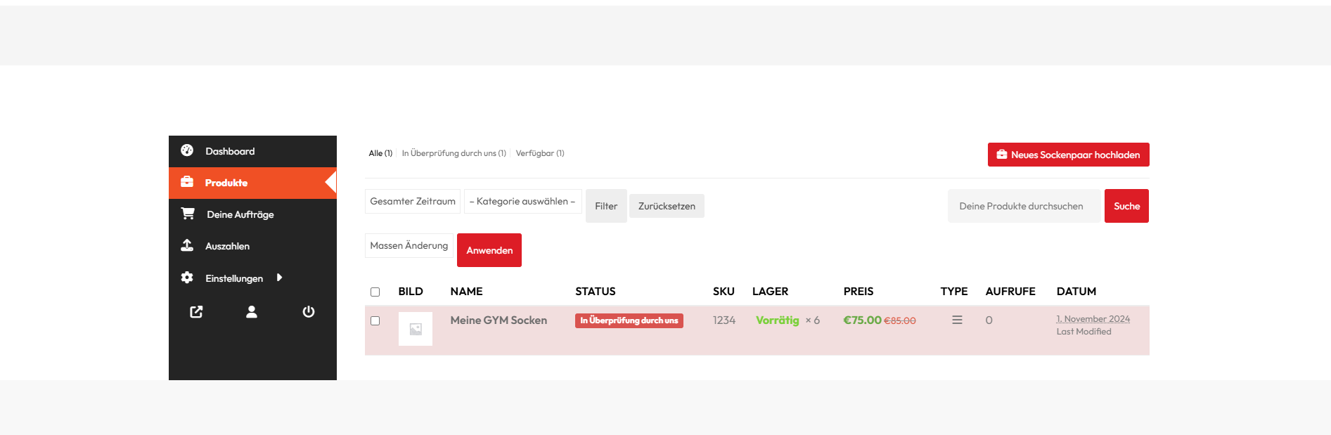Open the user profile icon in sidebar

pyautogui.click(x=252, y=312)
